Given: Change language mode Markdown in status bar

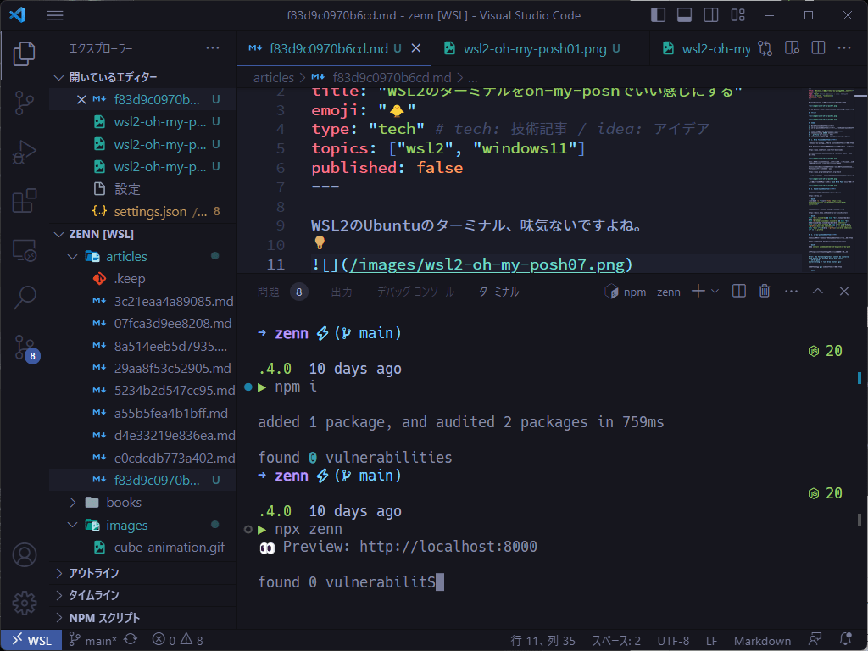Looking at the screenshot, I should 762,641.
